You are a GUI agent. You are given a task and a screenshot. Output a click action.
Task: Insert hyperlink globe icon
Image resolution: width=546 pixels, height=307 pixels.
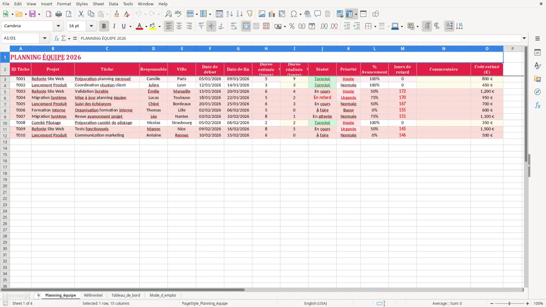(308, 14)
